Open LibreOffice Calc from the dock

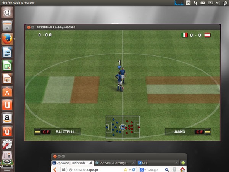tap(7, 65)
